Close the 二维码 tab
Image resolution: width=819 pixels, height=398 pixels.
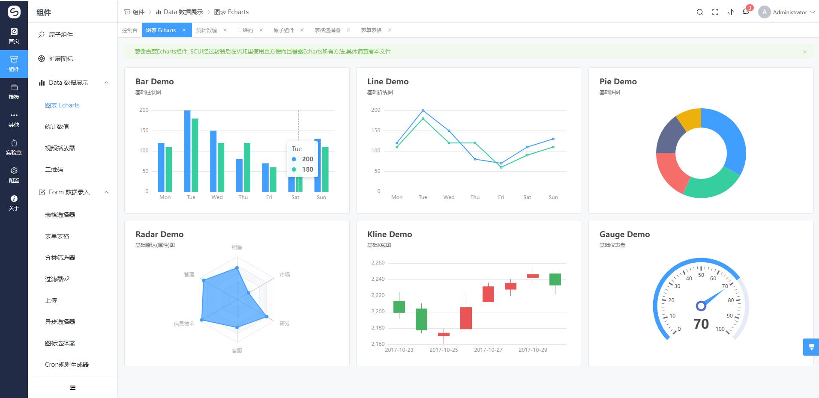[x=261, y=30]
